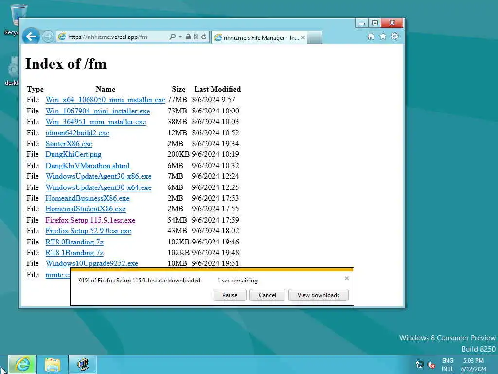Download Firefox Setup 52.9.0esr.exe
Screen dimensions: 498x374
click(89, 231)
